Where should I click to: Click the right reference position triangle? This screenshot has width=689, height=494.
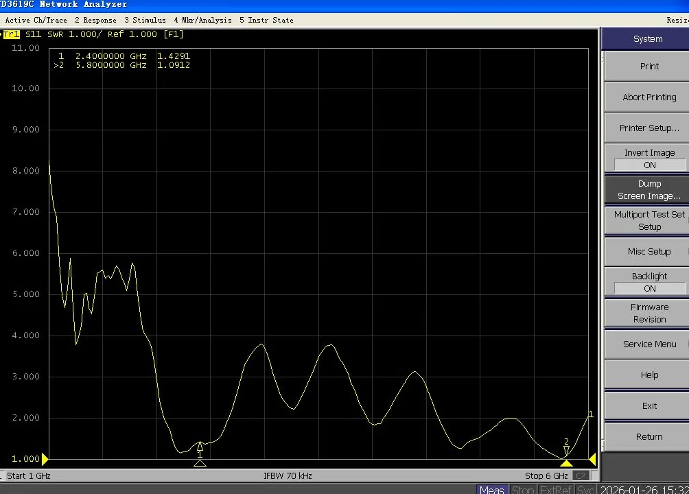(x=592, y=459)
